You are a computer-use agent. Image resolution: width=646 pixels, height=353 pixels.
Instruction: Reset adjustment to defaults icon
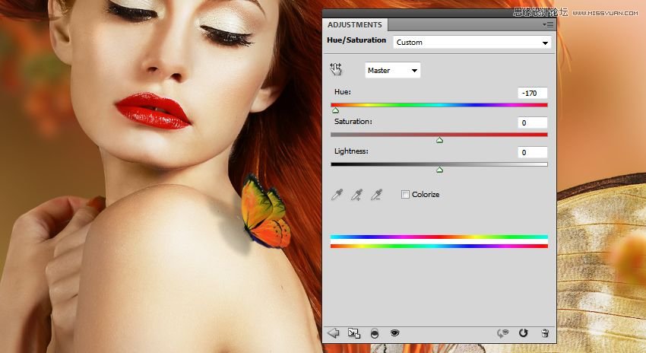pos(523,332)
